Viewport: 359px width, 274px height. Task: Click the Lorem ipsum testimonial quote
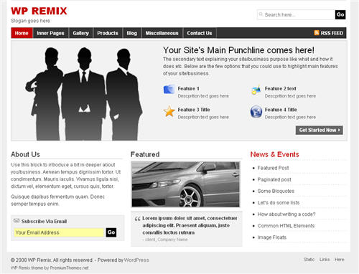(x=190, y=225)
